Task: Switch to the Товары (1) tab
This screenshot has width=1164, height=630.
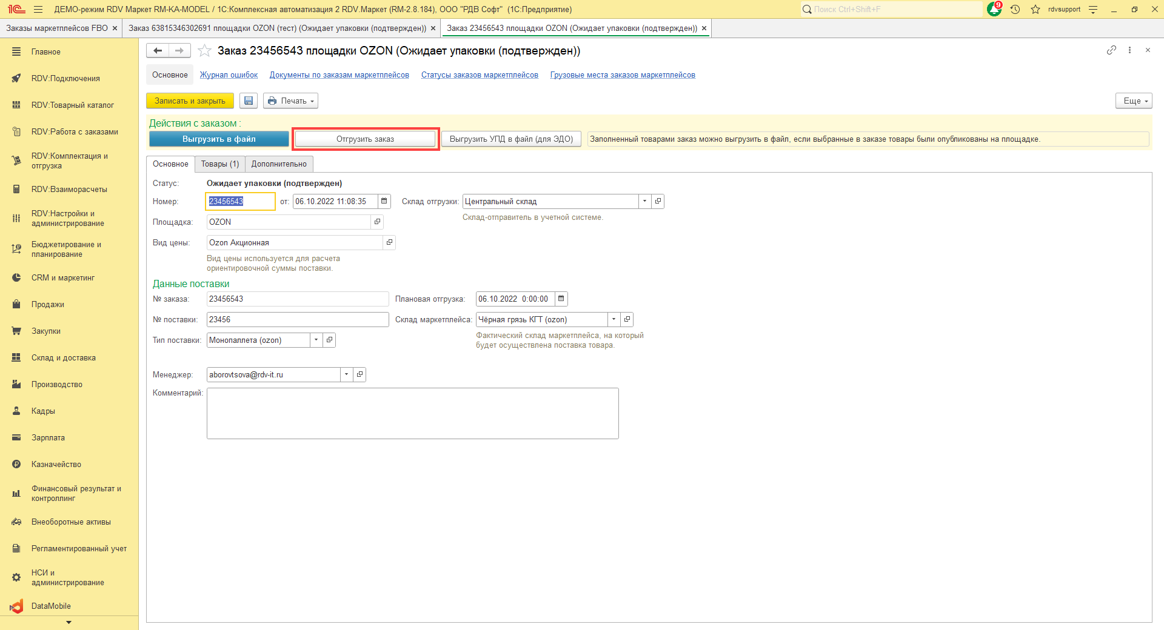Action: pyautogui.click(x=220, y=164)
